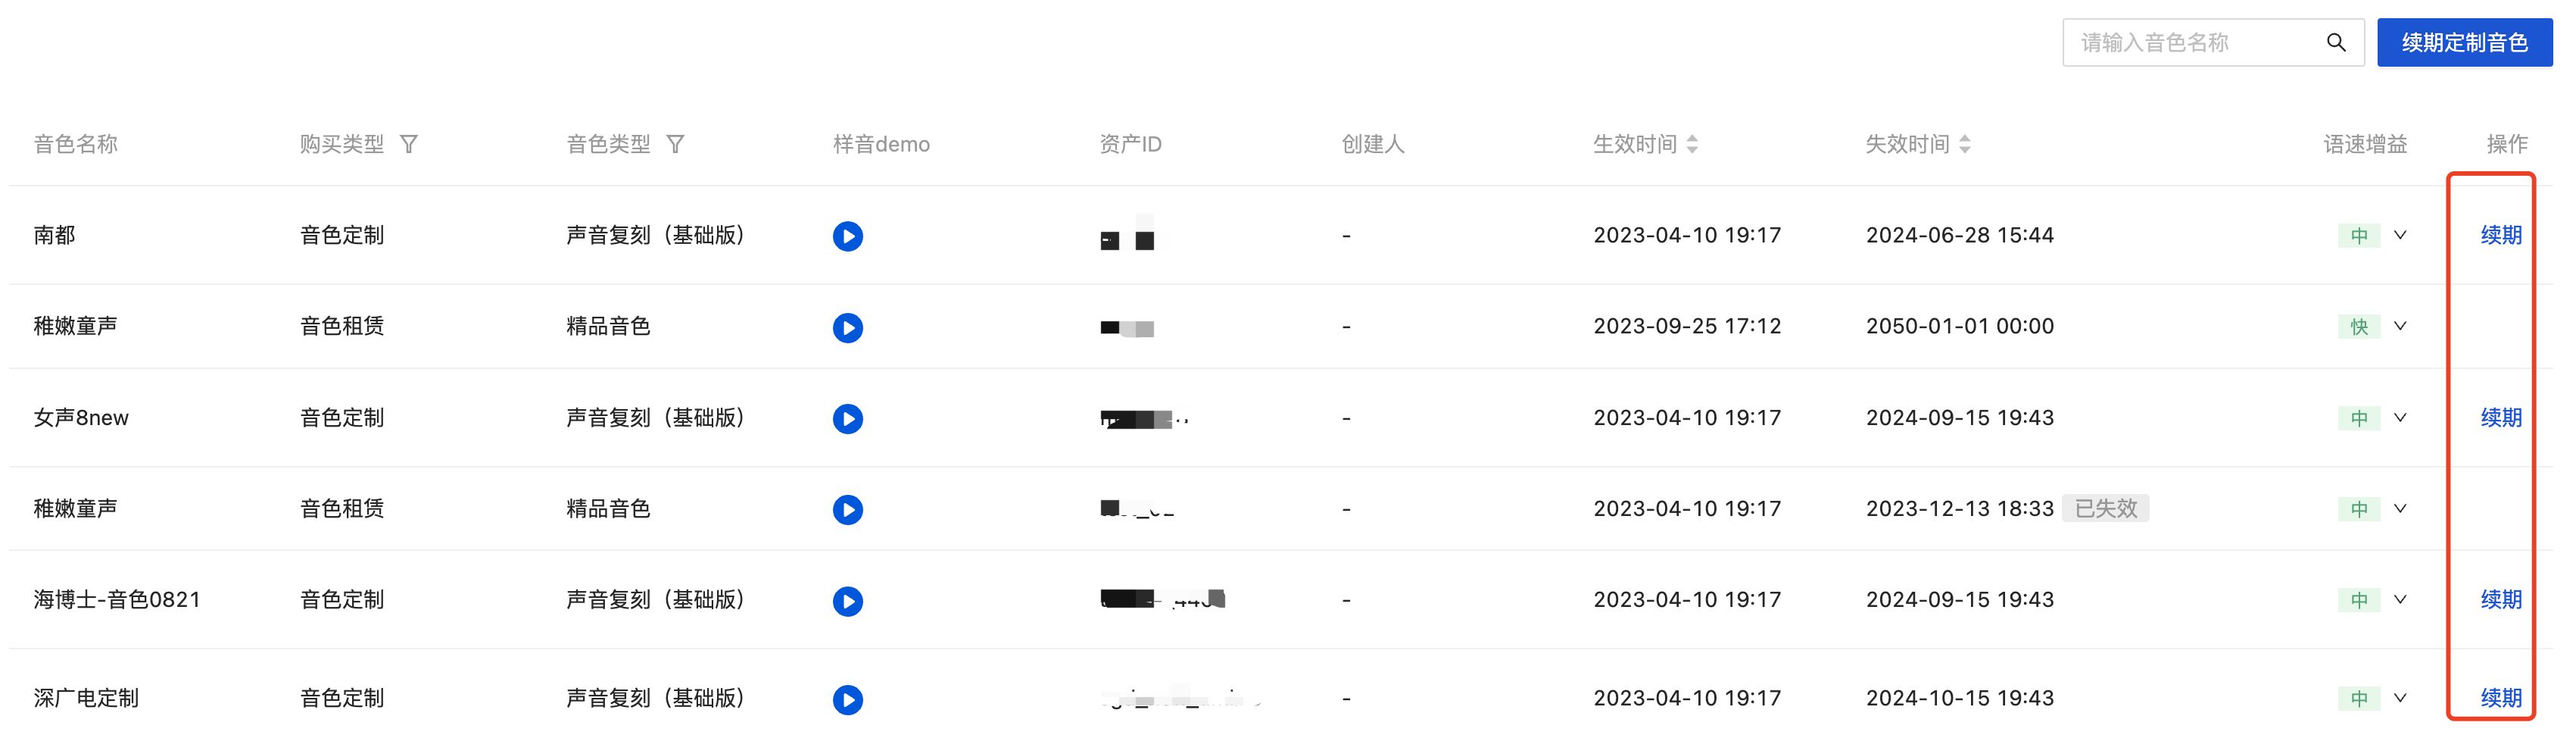Open speed dropdown for 海博士-音色0821
Image resolution: width=2576 pixels, height=735 pixels.
coord(2400,600)
